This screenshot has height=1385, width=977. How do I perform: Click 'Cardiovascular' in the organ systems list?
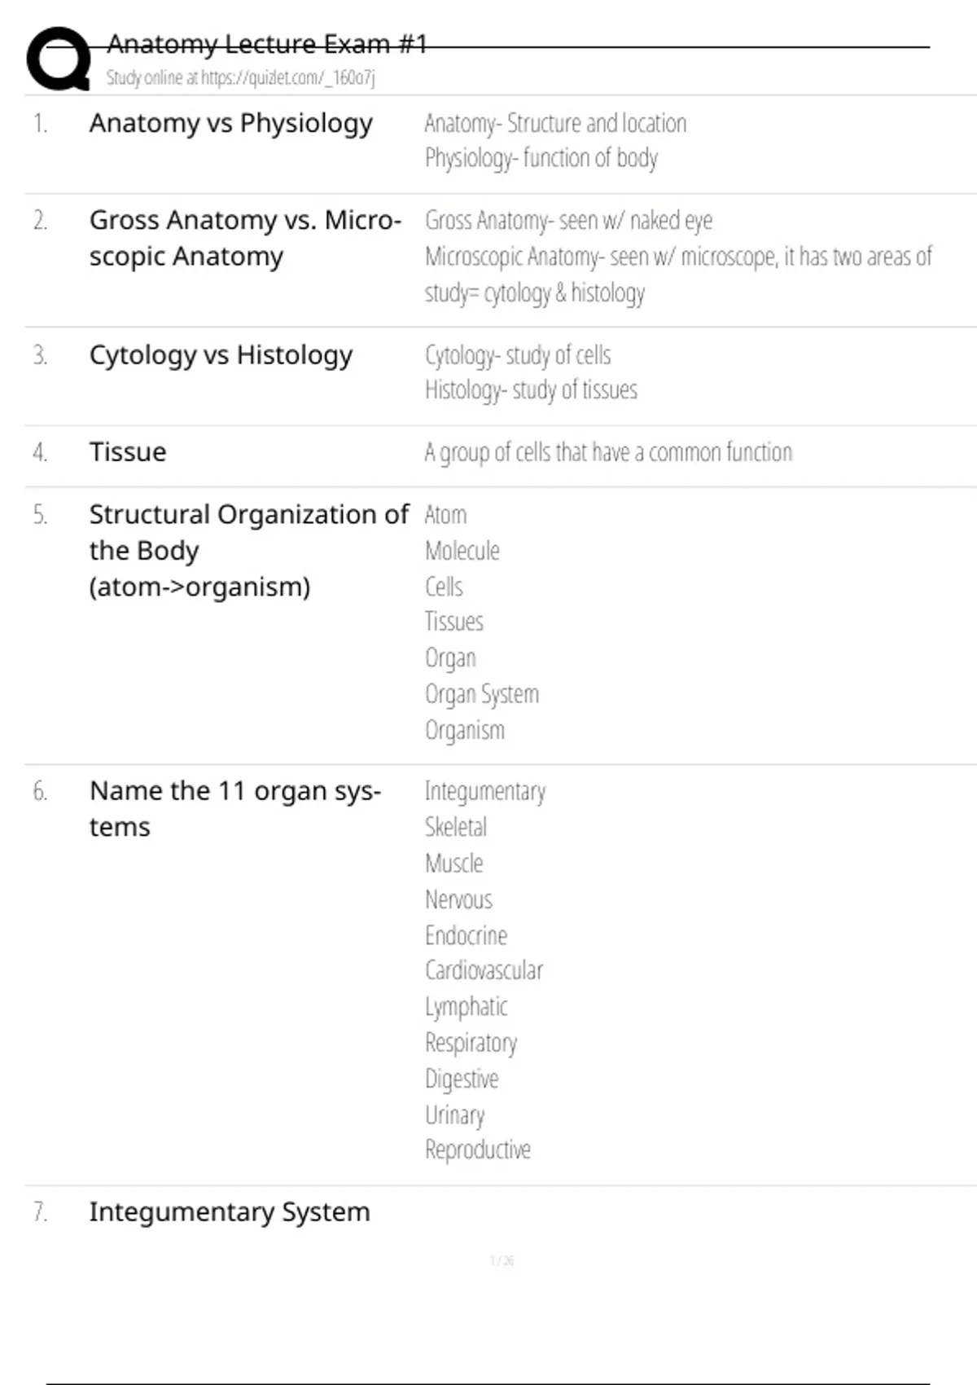(x=484, y=970)
